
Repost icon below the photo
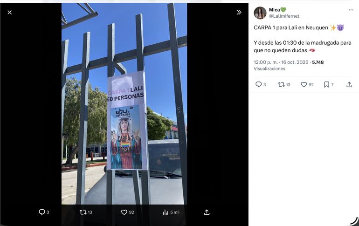pos(83,212)
